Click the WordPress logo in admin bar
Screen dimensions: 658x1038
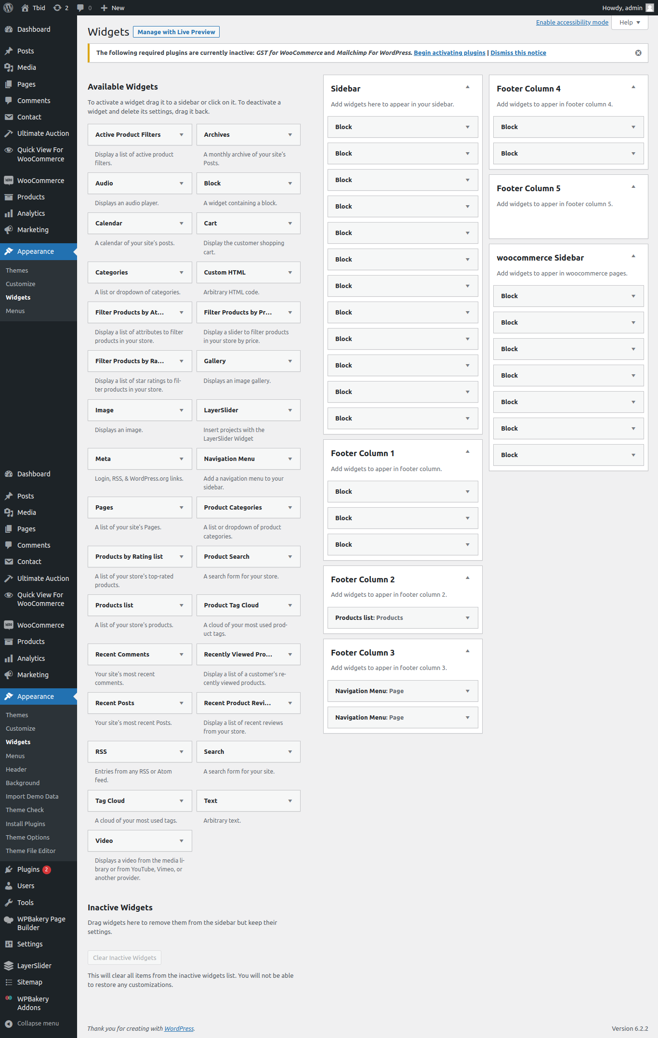click(x=8, y=8)
